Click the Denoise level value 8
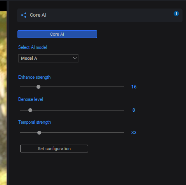186x185 pixels. 134,110
